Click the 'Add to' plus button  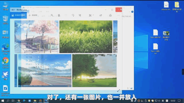point(33,15)
